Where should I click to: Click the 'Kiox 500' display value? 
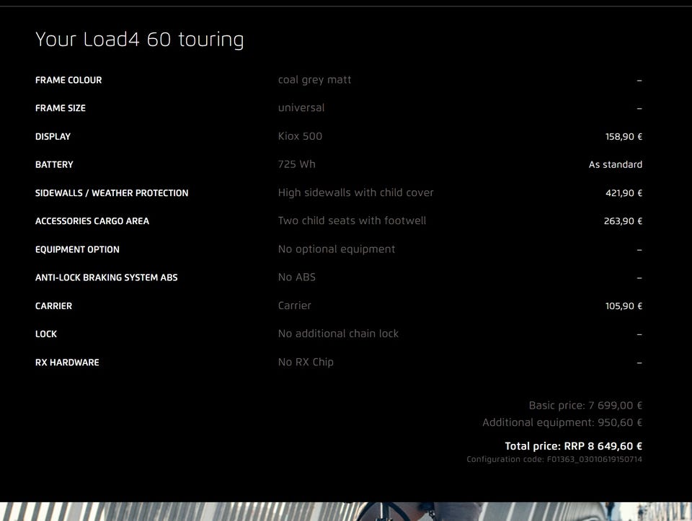coord(300,136)
